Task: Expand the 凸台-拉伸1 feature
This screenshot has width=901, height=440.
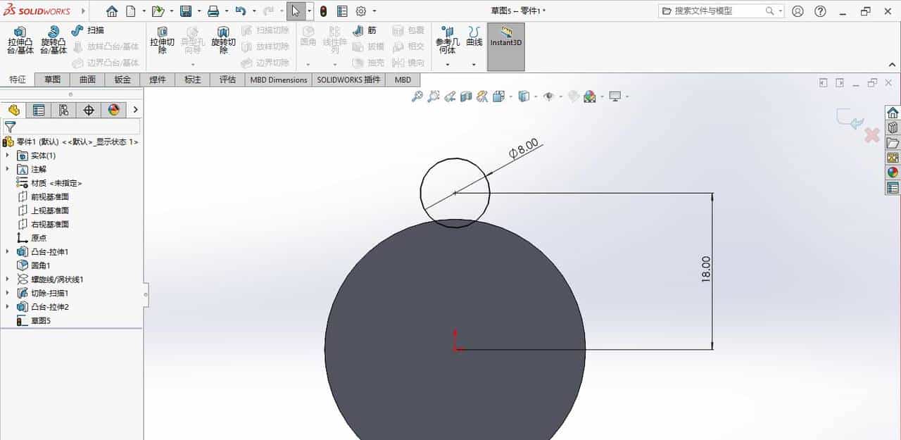Action: 7,251
